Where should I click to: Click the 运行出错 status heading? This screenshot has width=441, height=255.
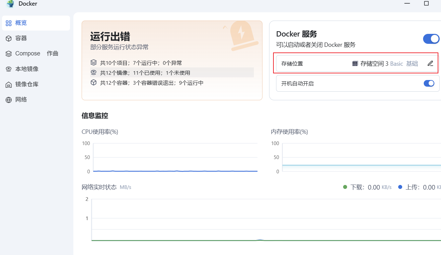(x=110, y=37)
